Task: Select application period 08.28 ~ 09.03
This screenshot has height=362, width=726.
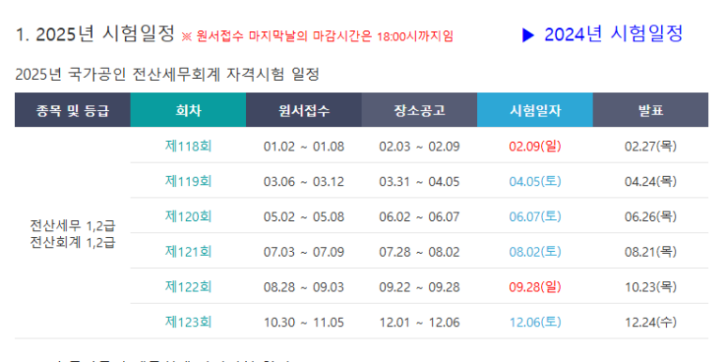Action: click(303, 288)
